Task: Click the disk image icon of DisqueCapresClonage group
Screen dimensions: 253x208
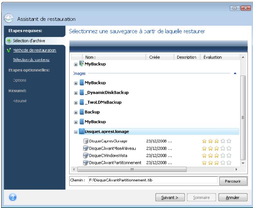Action: [82, 132]
